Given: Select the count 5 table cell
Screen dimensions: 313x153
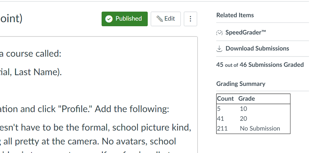Looking at the screenshot, I should [219, 109].
